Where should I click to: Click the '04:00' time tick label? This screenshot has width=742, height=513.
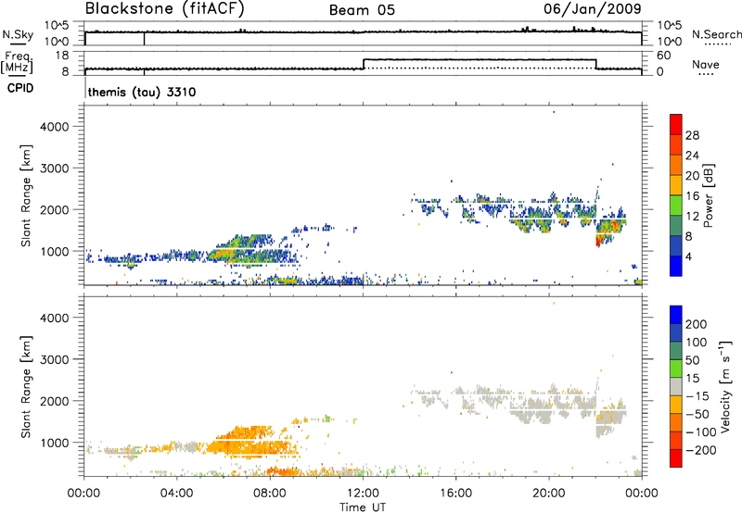176,494
